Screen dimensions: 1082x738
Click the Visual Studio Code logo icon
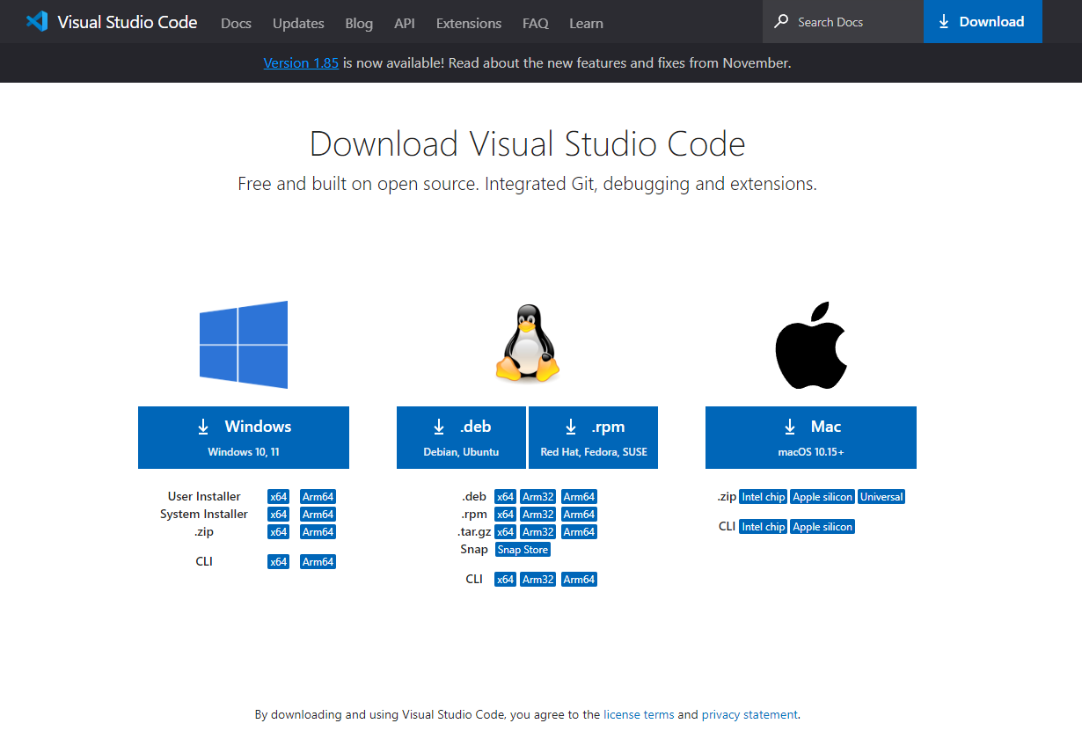(x=36, y=22)
